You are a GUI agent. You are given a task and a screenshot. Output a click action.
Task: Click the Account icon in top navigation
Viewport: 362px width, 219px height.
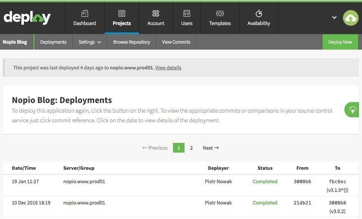(156, 13)
